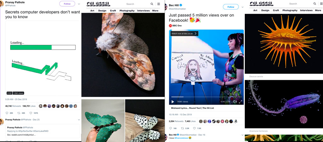The height and width of the screenshot is (142, 323).
Task: Mute the BBC One video volume
Action: [234, 102]
